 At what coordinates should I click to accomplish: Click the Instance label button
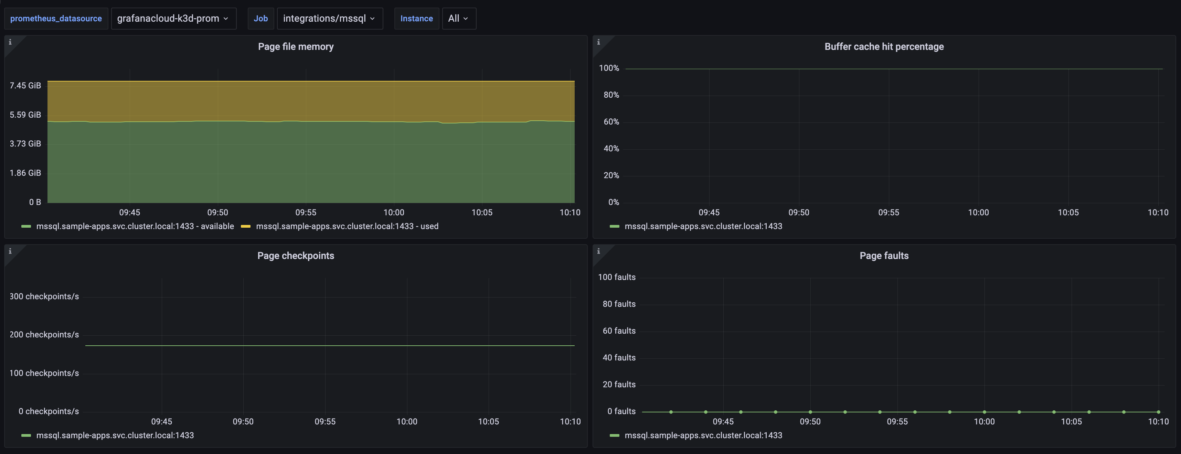click(416, 18)
